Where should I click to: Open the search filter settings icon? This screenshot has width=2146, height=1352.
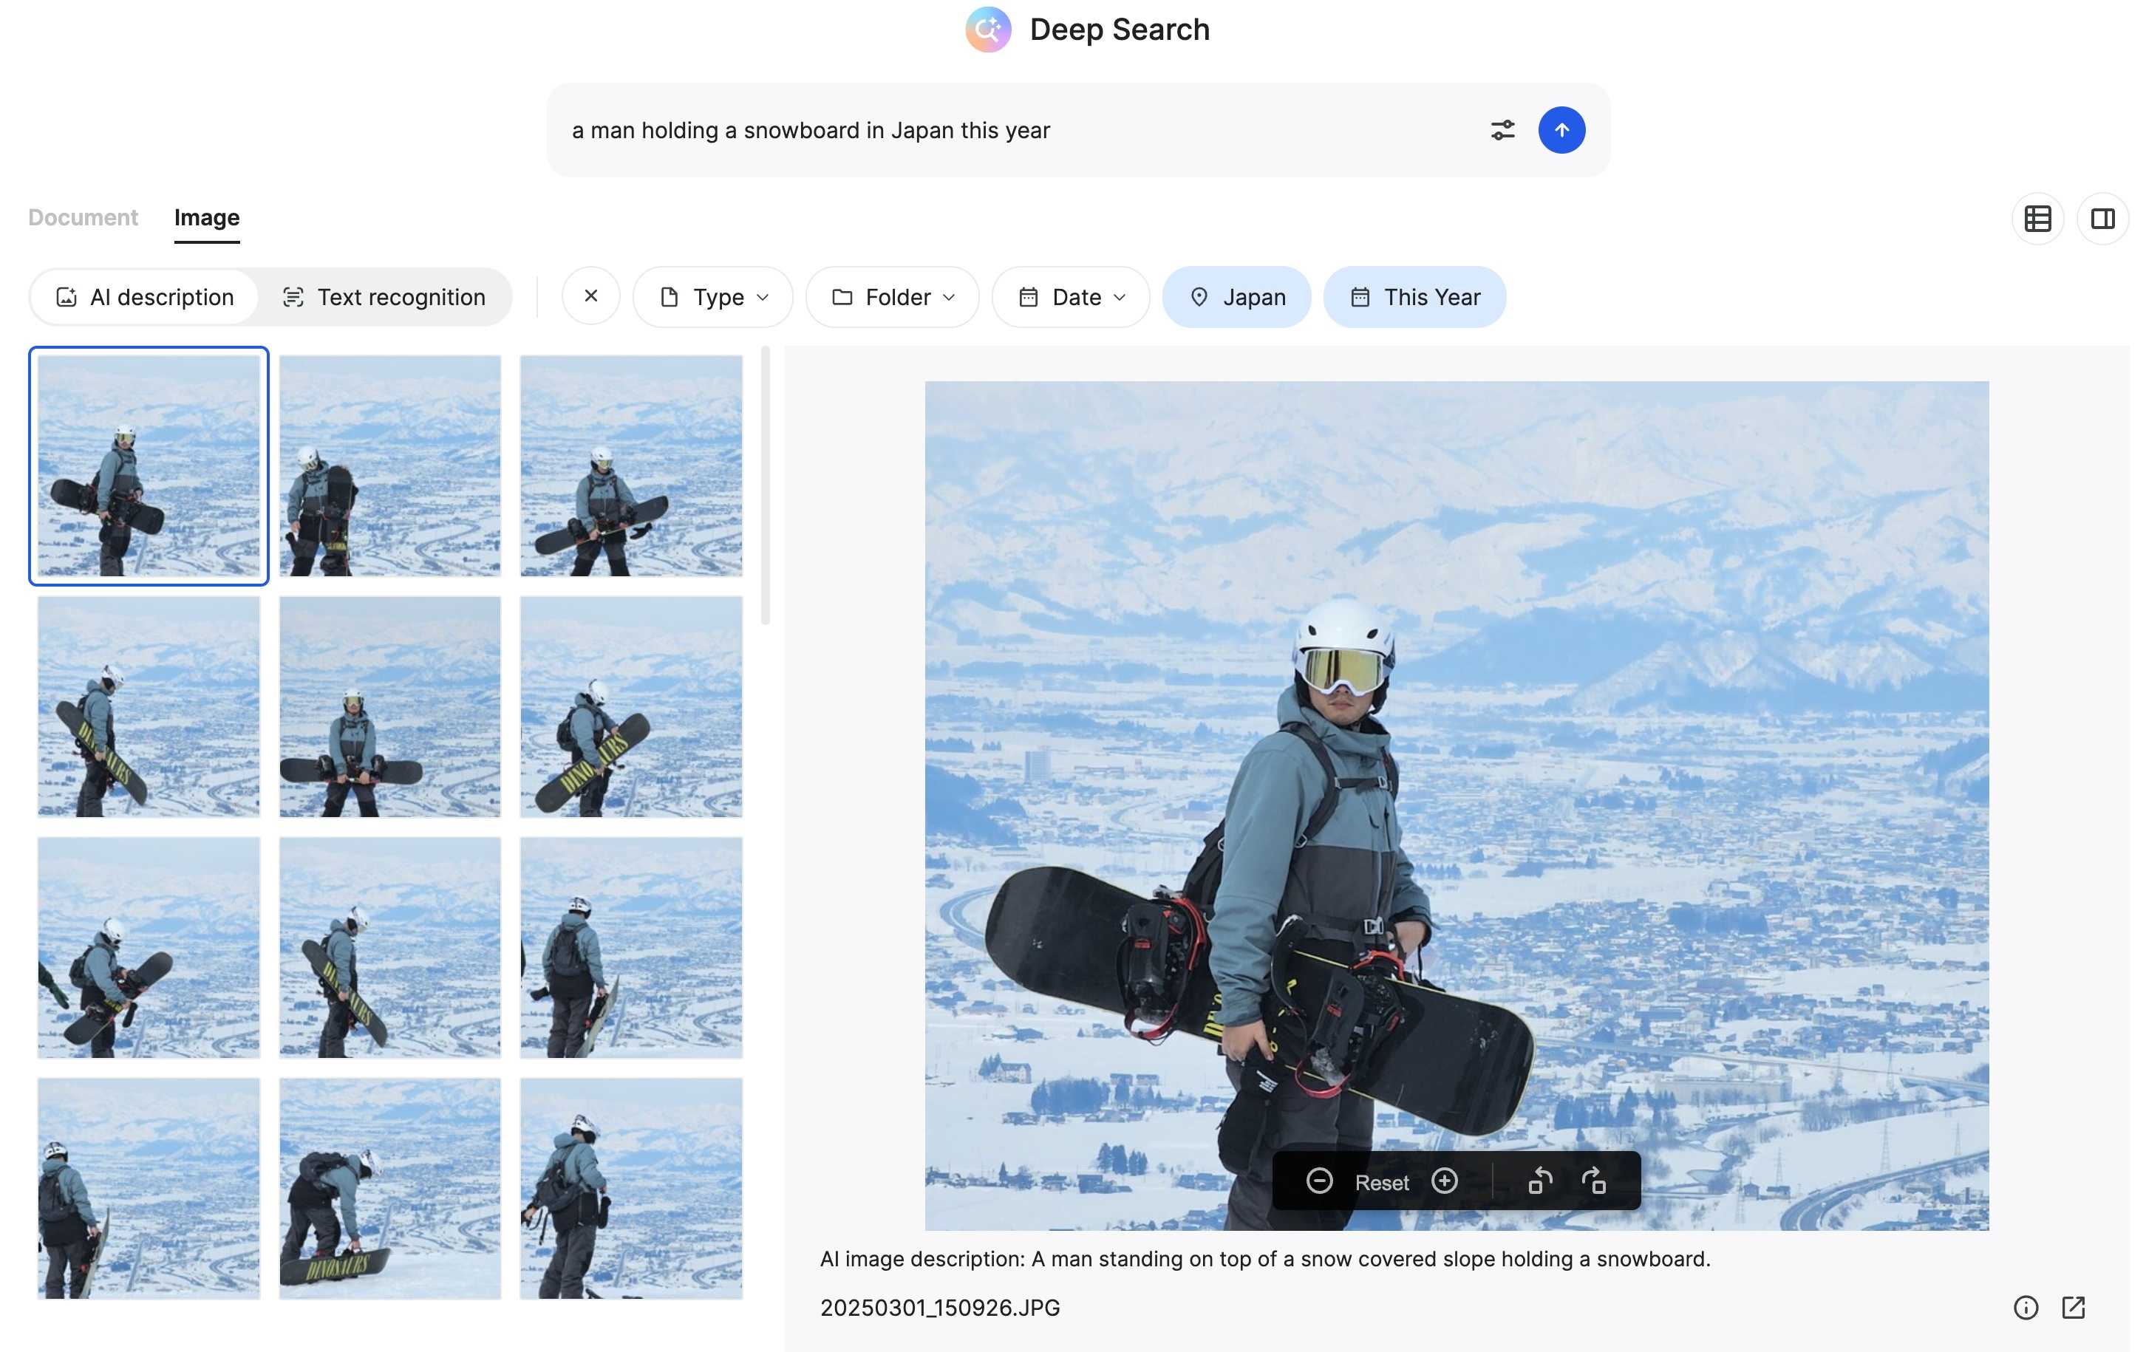[1502, 129]
